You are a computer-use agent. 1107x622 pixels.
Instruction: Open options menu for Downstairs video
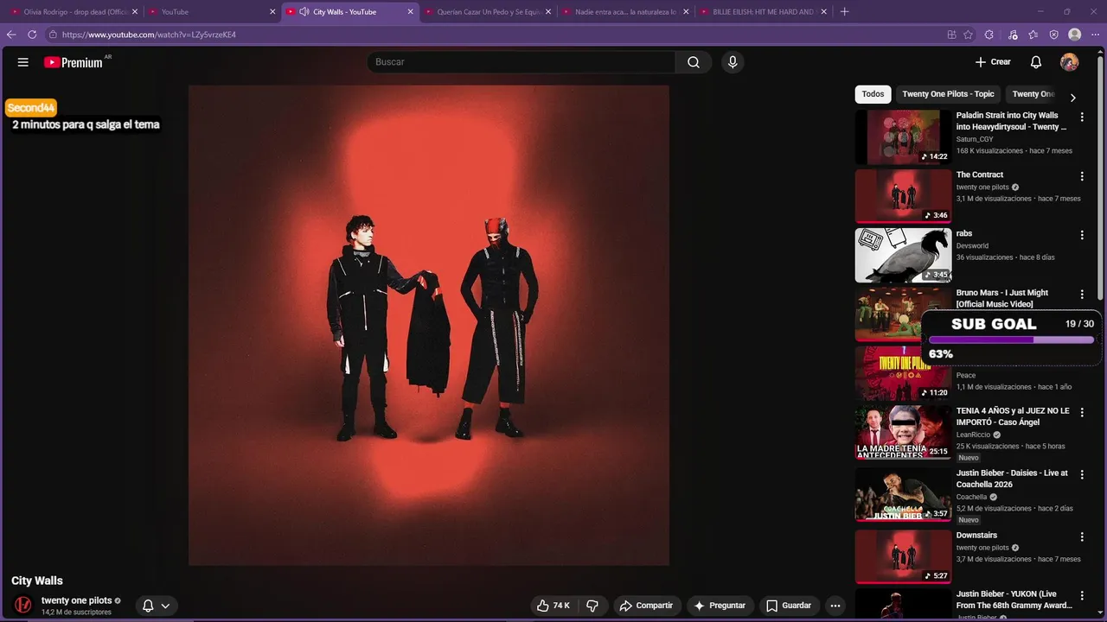pyautogui.click(x=1082, y=536)
